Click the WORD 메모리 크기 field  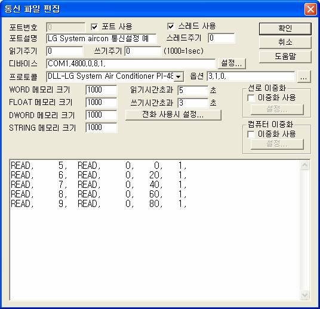(x=101, y=90)
